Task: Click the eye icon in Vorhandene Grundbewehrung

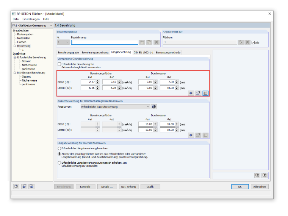Action: (x=191, y=93)
